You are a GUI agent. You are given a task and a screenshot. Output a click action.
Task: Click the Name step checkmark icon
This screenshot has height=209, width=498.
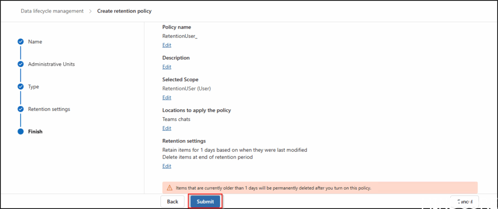[20, 42]
